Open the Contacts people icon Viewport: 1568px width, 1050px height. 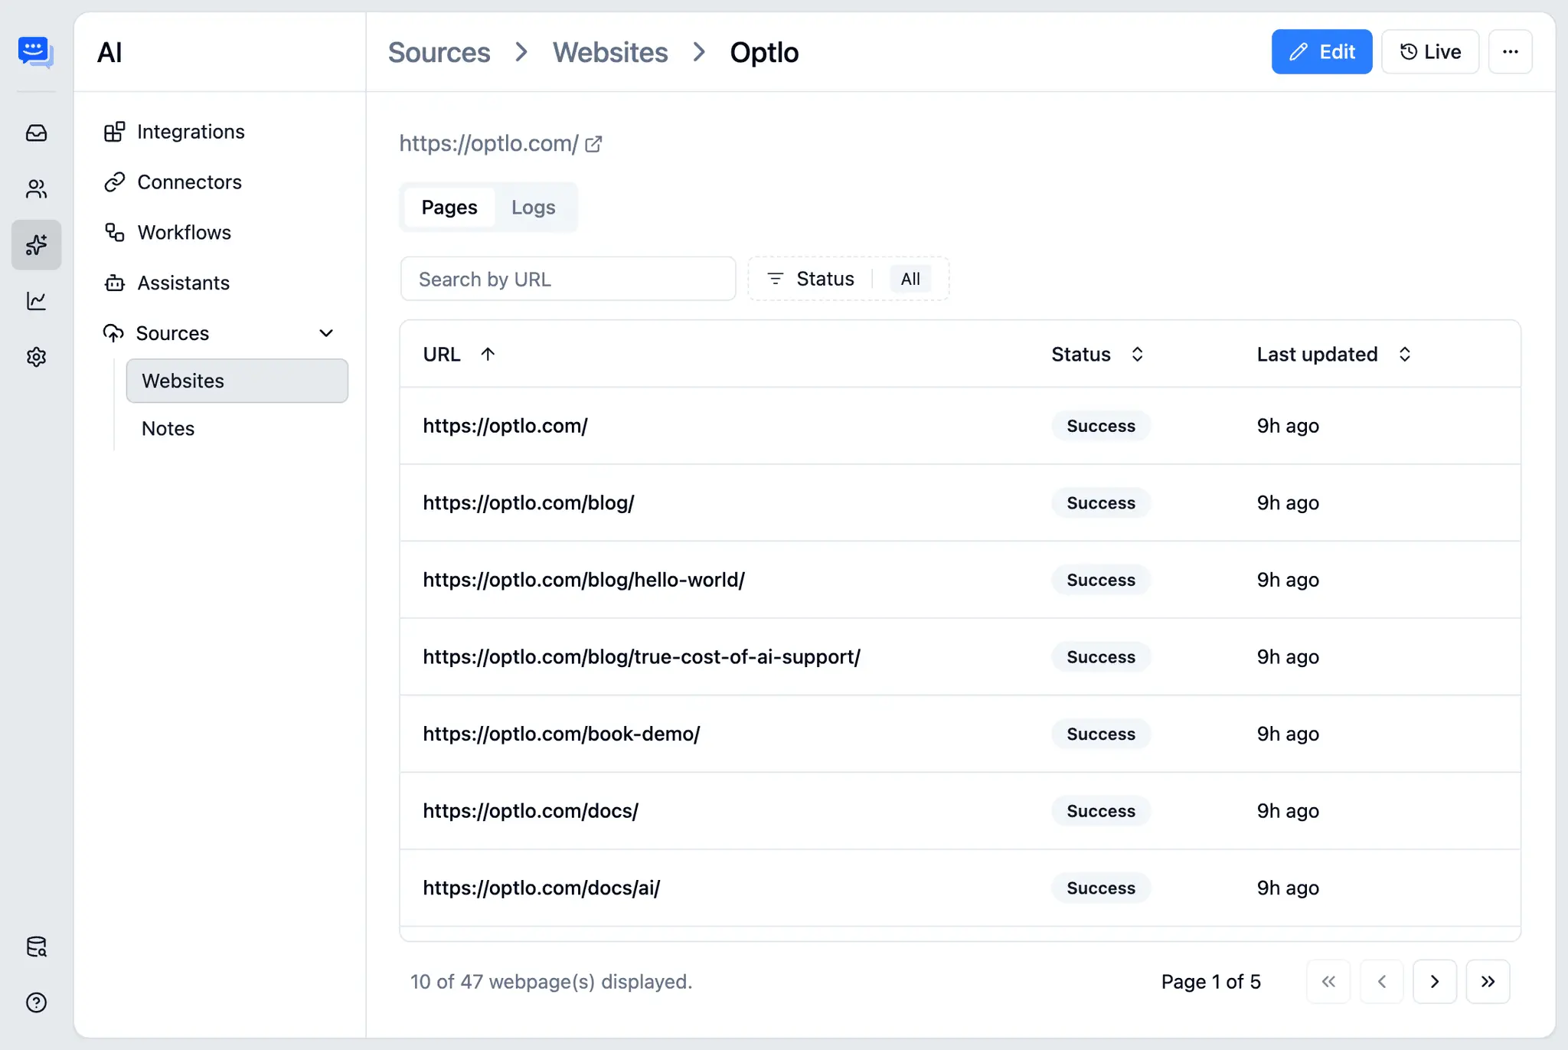point(36,189)
